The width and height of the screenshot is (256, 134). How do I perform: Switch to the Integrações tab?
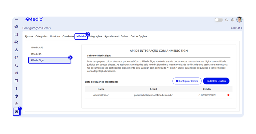[x=95, y=36]
